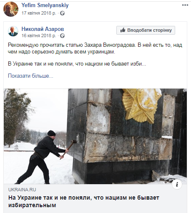Open Yefim Smelyanskiy's profile name link
This screenshot has width=191, height=213.
[x=45, y=5]
